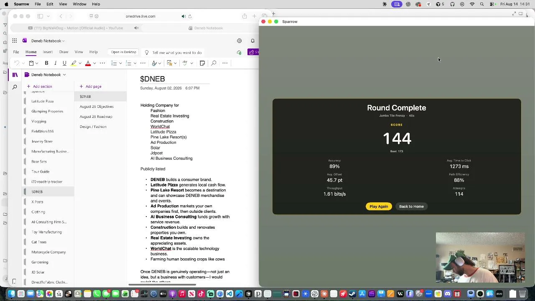Screen dimensions: 535x301
Task: Apply the red font color
Action: coord(88,63)
